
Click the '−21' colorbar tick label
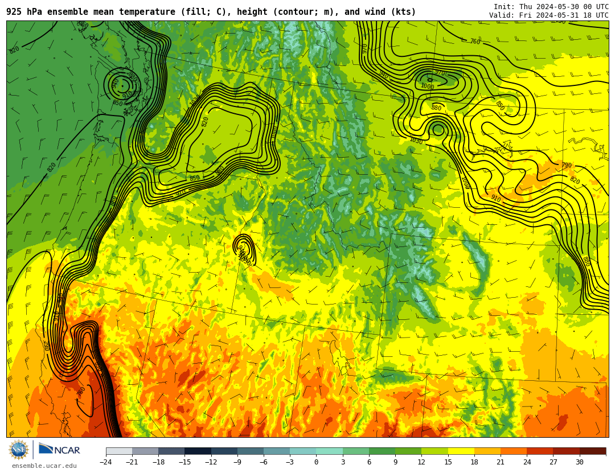click(x=132, y=462)
